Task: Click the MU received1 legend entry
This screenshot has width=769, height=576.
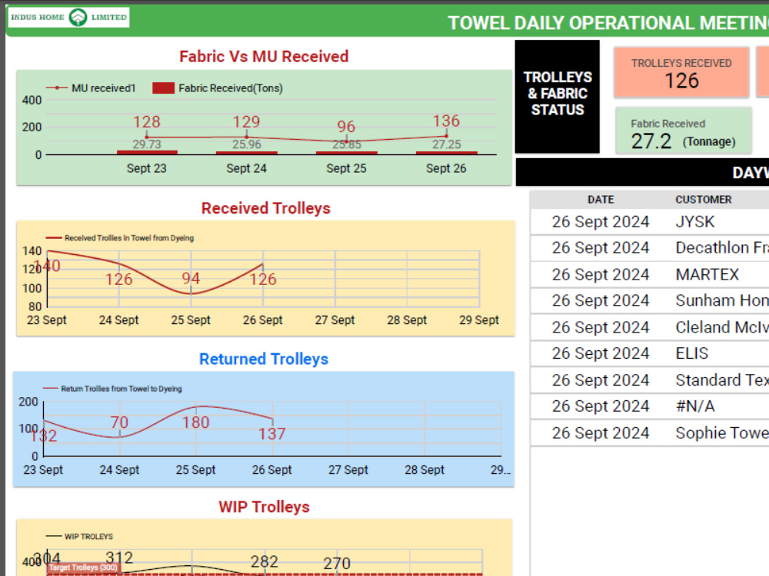Action: [x=91, y=88]
